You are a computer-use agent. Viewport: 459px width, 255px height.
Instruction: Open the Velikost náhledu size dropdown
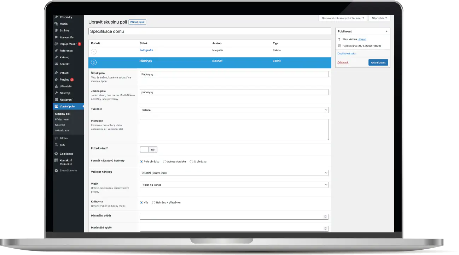coord(234,173)
